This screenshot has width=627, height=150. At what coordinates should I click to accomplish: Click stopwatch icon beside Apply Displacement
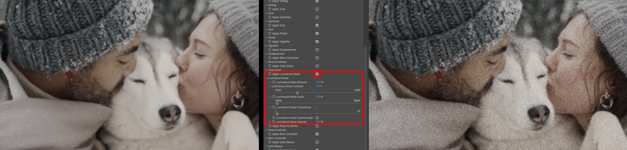270,50
